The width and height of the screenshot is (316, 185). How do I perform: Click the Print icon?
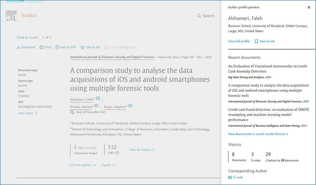point(42,47)
